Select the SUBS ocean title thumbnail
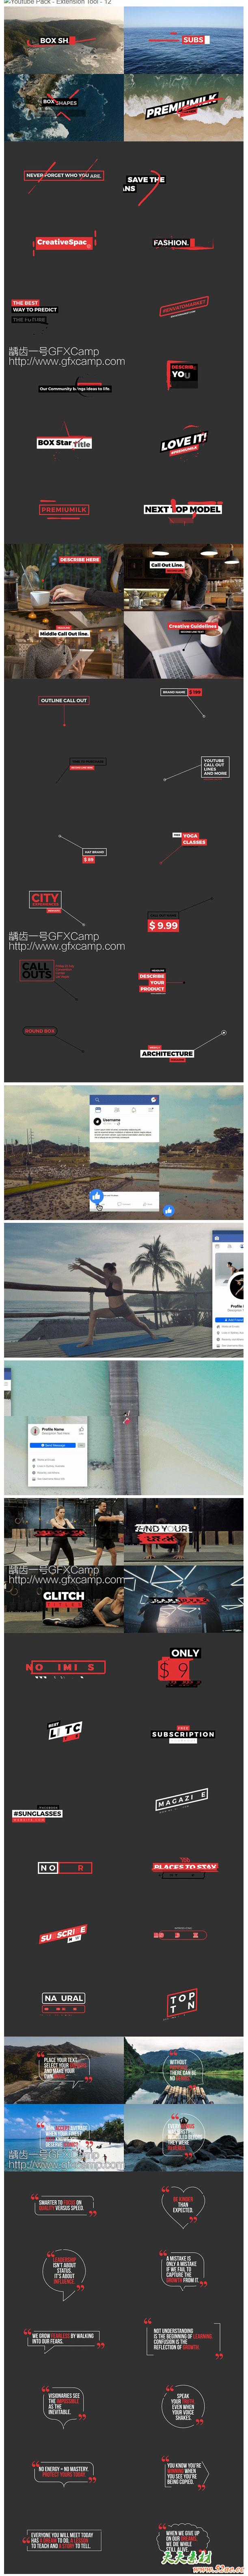This screenshot has width=248, height=2576. point(184,41)
